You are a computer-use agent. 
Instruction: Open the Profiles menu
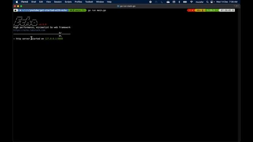(x=78, y=2)
